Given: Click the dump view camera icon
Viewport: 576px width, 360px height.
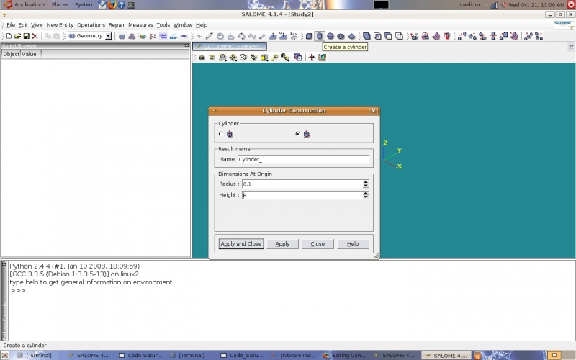Looking at the screenshot, I should tap(202, 58).
